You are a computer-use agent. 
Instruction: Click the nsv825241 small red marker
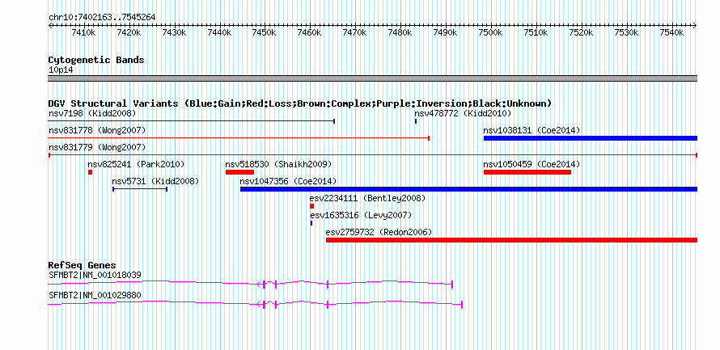point(91,172)
